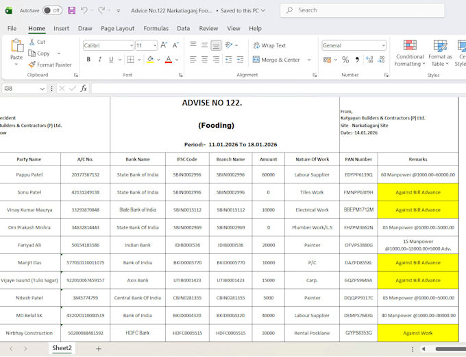
Task: Apply Comma Style
Action: (x=357, y=60)
